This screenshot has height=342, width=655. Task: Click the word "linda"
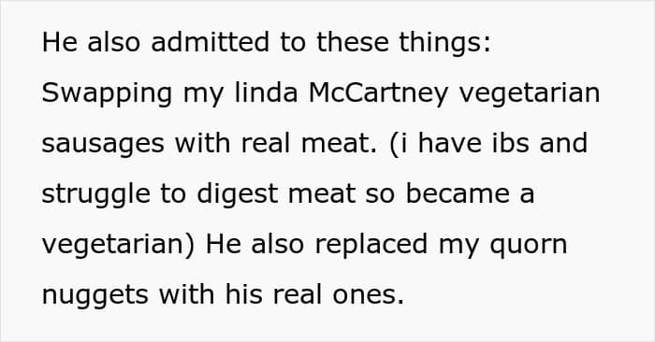tap(266, 93)
